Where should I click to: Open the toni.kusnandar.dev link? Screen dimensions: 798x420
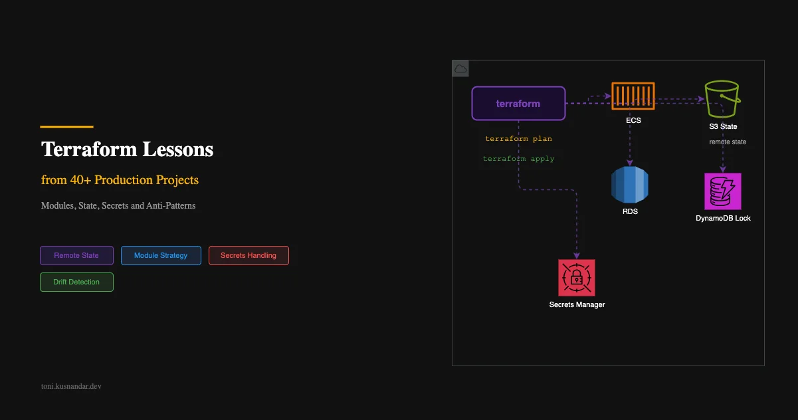coord(71,386)
